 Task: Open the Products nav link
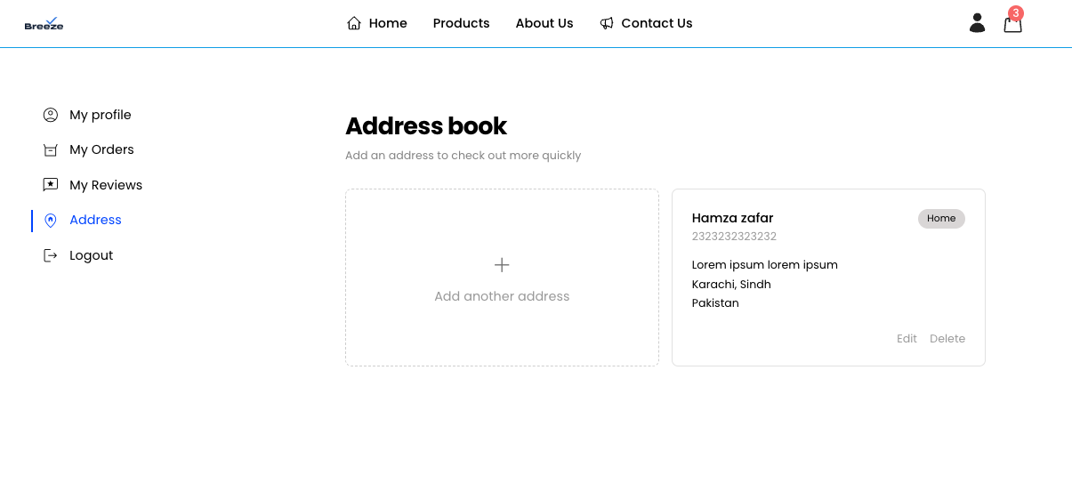click(462, 23)
